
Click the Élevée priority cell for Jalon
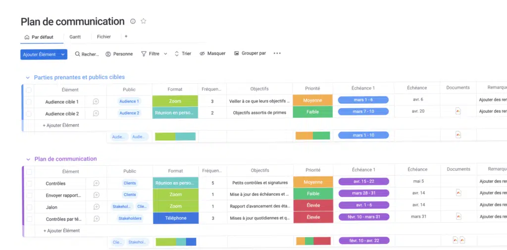313,205
